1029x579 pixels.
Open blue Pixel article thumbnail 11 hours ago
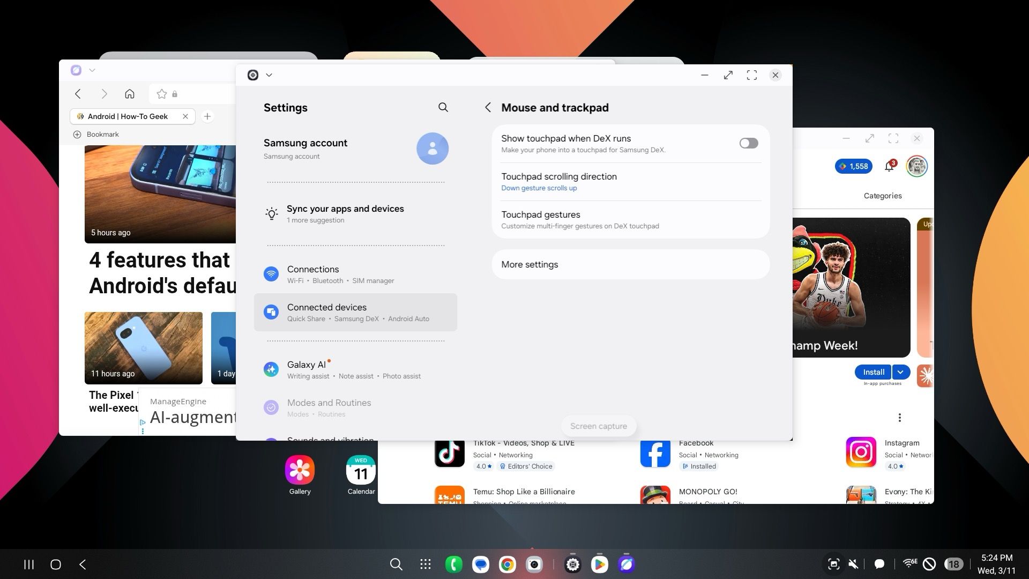[x=144, y=348]
